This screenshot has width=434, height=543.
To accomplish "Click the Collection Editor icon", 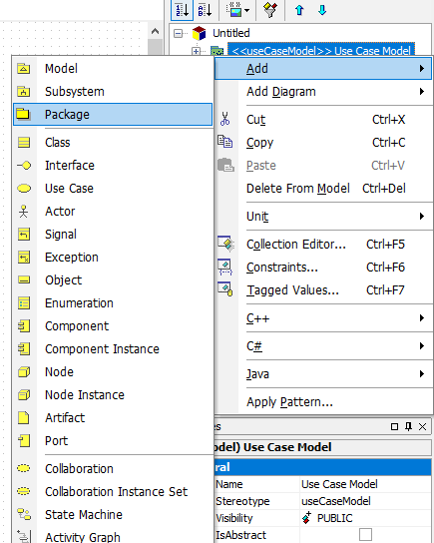I will [225, 244].
